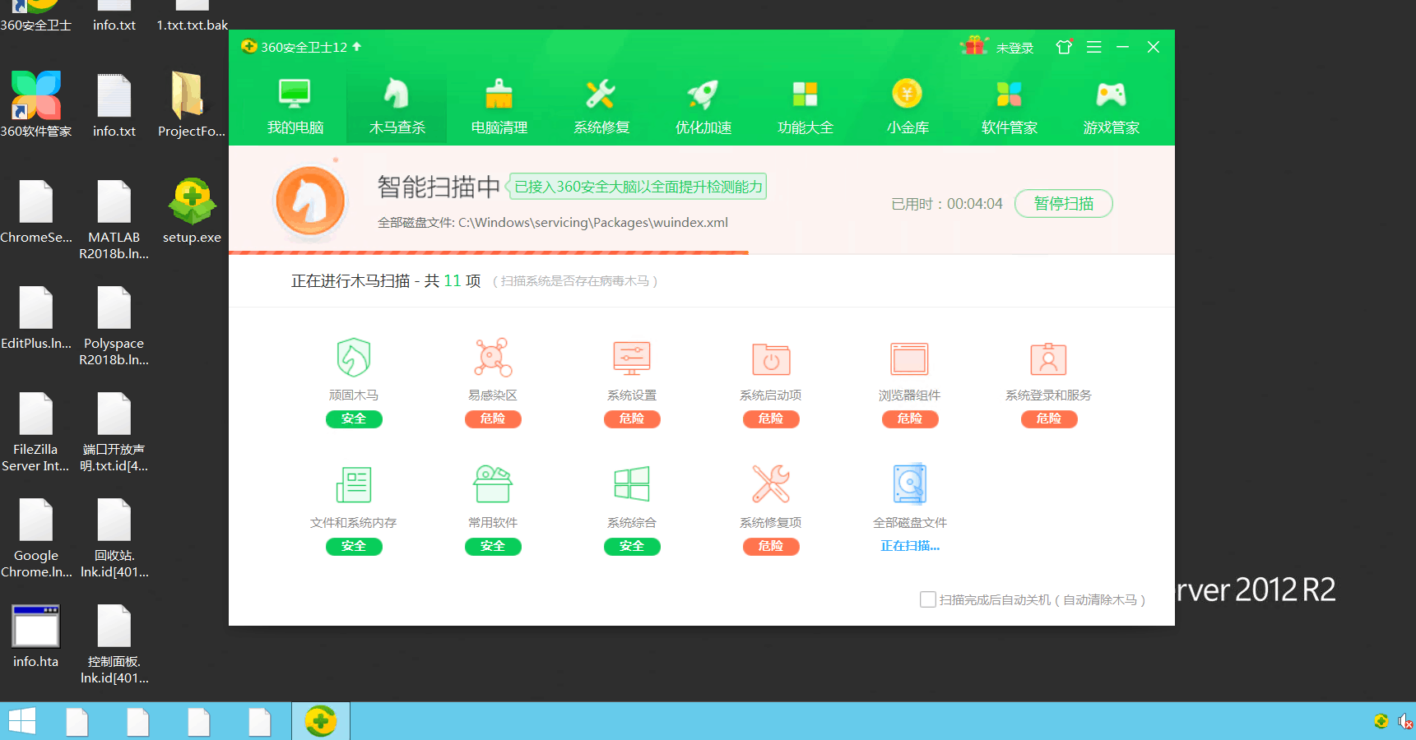The image size is (1416, 740).
Task: Switch to 木马查杀 tab
Action: point(397,107)
